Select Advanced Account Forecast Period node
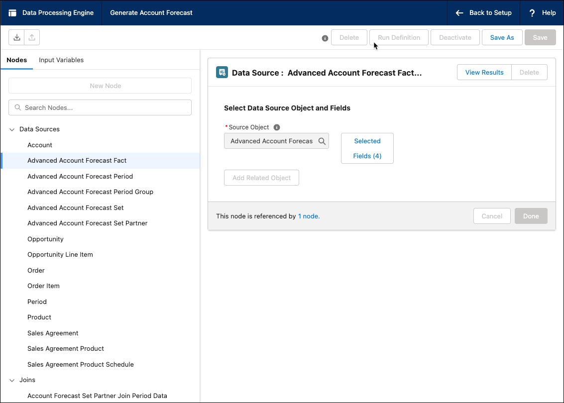The width and height of the screenshot is (564, 403). pyautogui.click(x=101, y=177)
